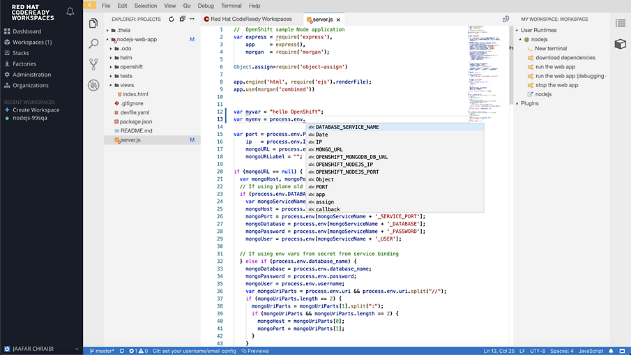Screen dimensions: 631x355
Task: Click the sync icon next to master branch
Action: pos(122,351)
